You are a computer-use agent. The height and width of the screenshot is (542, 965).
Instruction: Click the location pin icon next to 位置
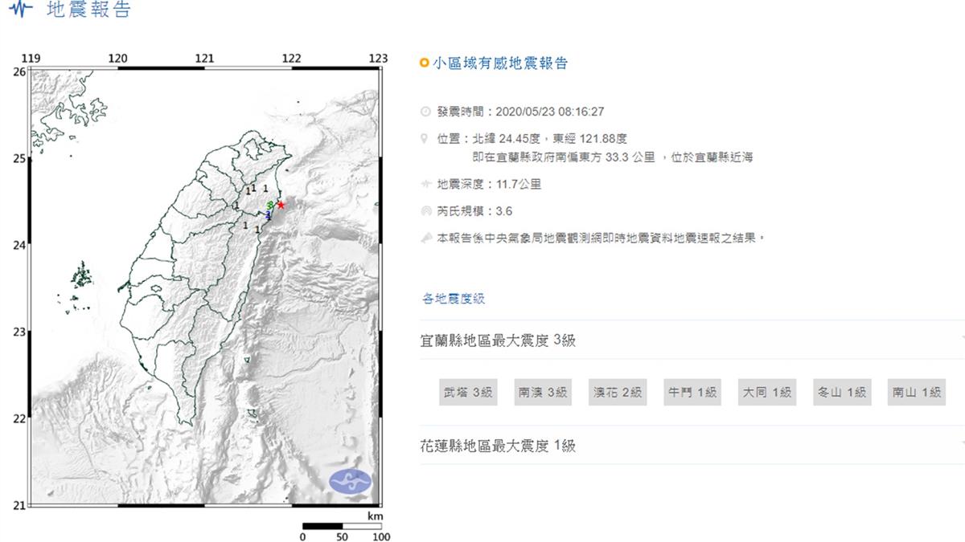(x=425, y=139)
